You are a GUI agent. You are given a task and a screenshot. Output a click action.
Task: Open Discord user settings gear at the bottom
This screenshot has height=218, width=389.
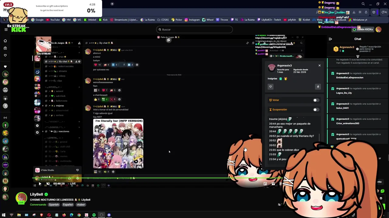(77, 178)
